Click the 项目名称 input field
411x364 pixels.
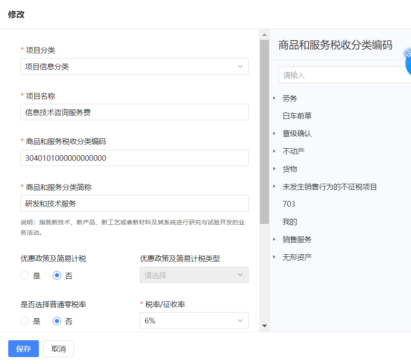click(x=135, y=112)
